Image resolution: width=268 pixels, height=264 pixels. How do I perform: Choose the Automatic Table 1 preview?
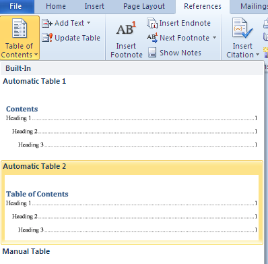tap(132, 116)
